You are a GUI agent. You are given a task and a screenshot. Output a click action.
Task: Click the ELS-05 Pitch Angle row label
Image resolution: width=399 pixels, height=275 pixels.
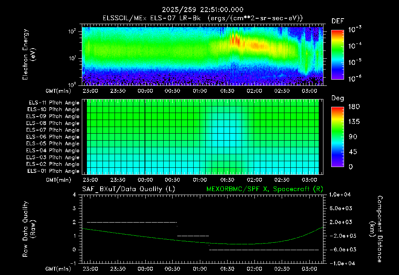pos(53,144)
